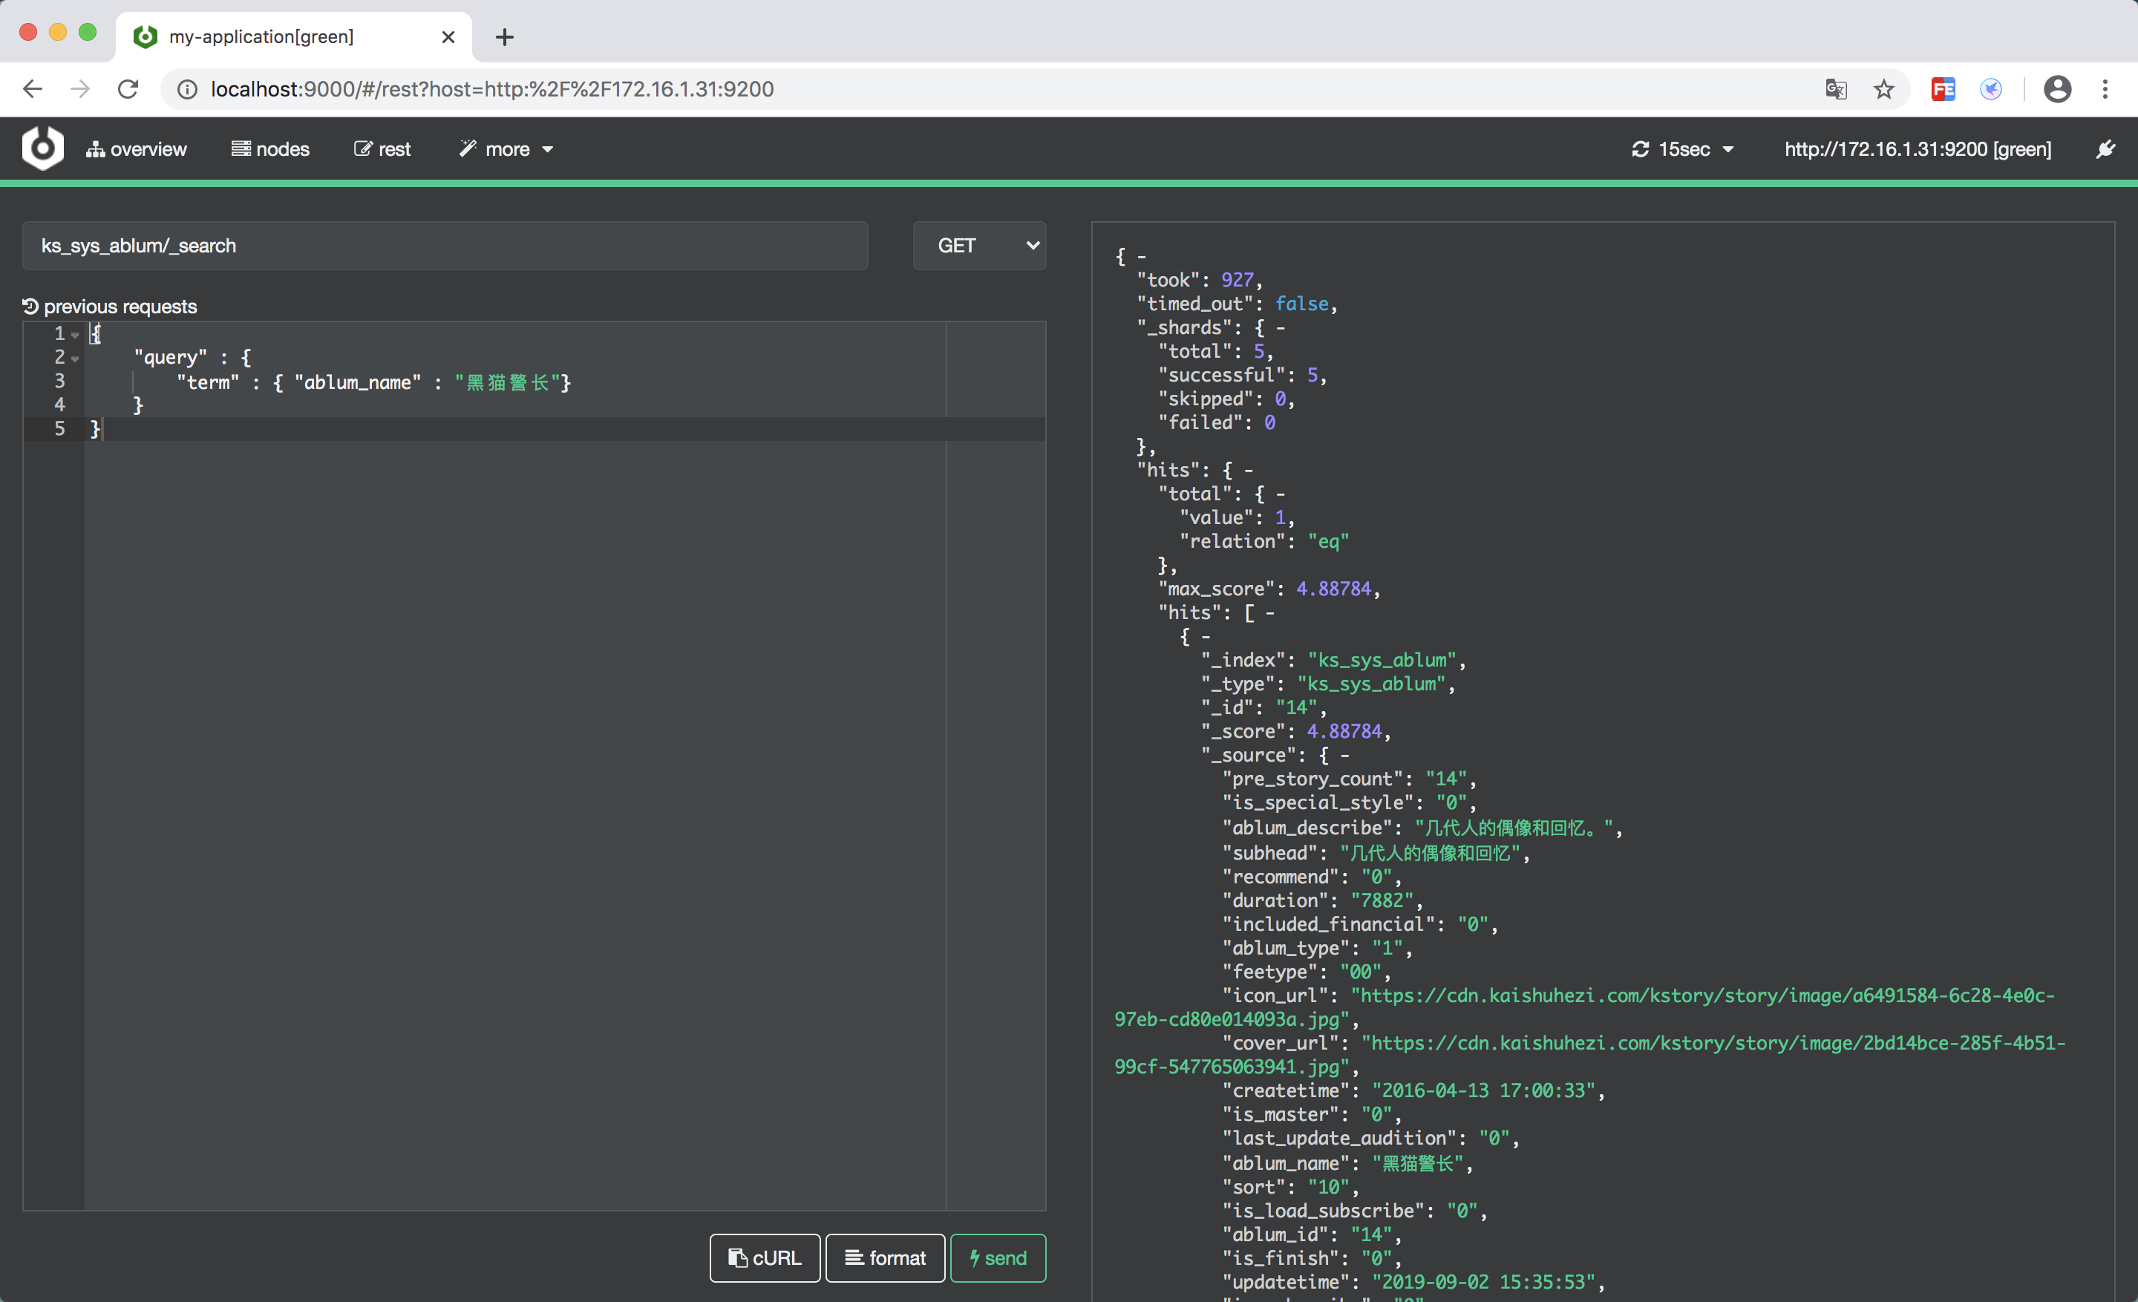Go to the overview page
Image resolution: width=2138 pixels, height=1302 pixels.
click(x=137, y=149)
